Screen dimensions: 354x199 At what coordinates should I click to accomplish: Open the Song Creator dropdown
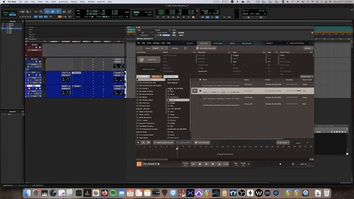click(x=283, y=143)
